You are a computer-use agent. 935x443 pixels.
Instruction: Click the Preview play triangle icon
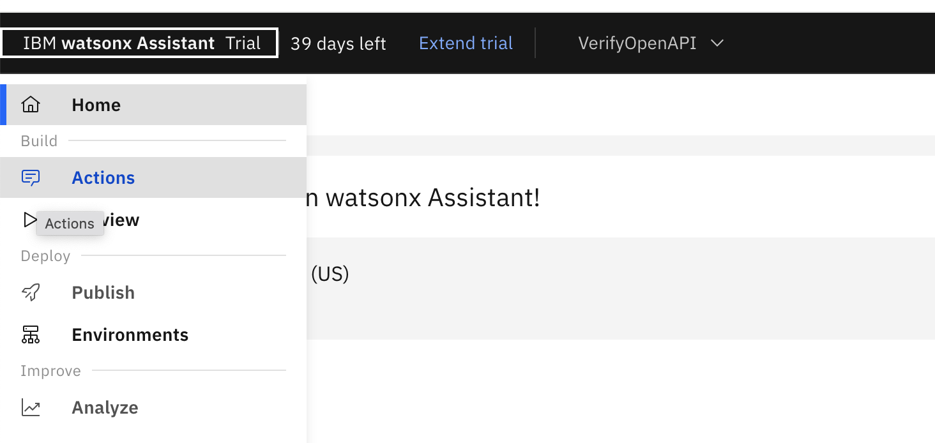[29, 220]
